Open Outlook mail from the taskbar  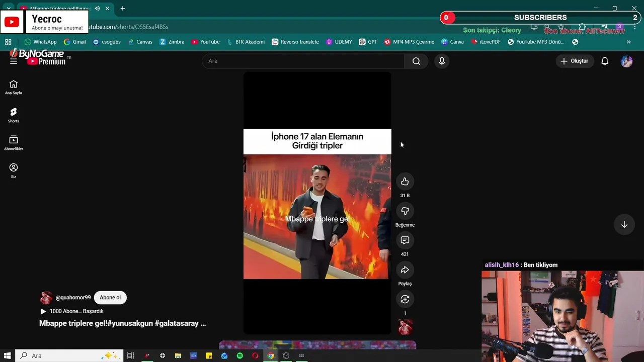click(x=224, y=355)
